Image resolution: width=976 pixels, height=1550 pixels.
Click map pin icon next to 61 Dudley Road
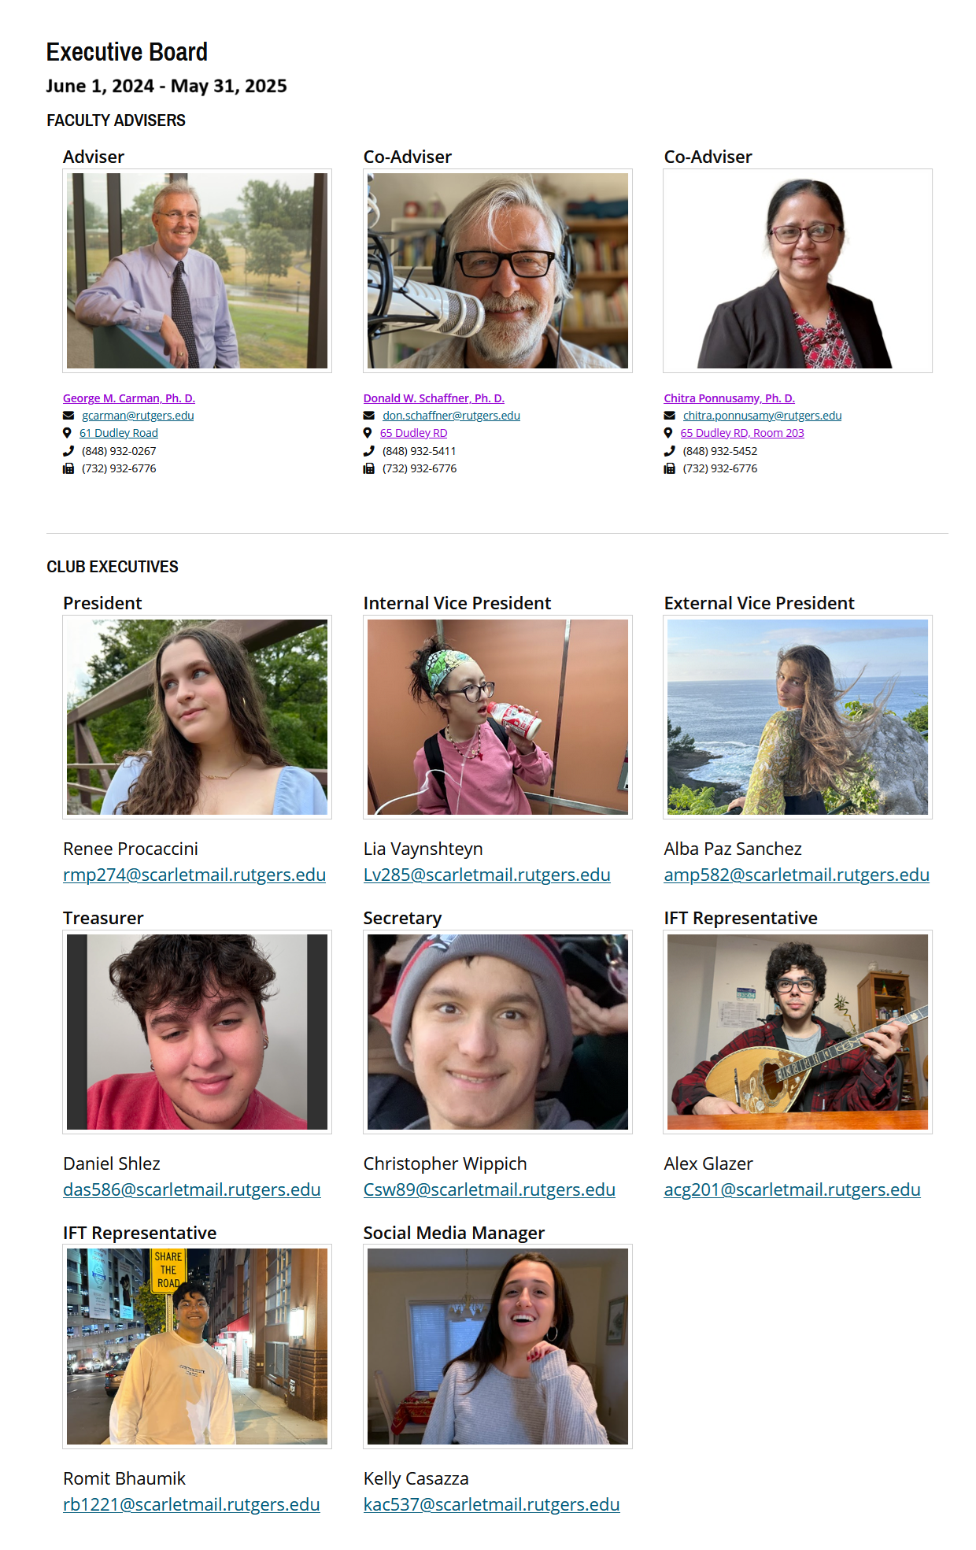67,433
